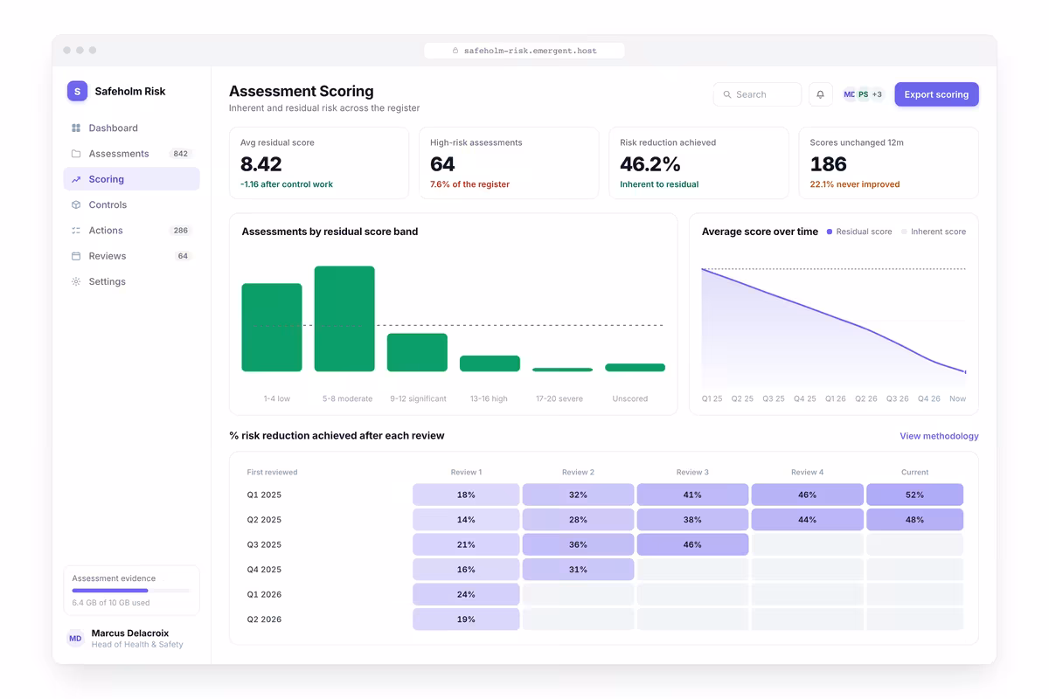Click the Risk reduction achieved card
Image resolution: width=1049 pixels, height=699 pixels.
pyautogui.click(x=698, y=163)
